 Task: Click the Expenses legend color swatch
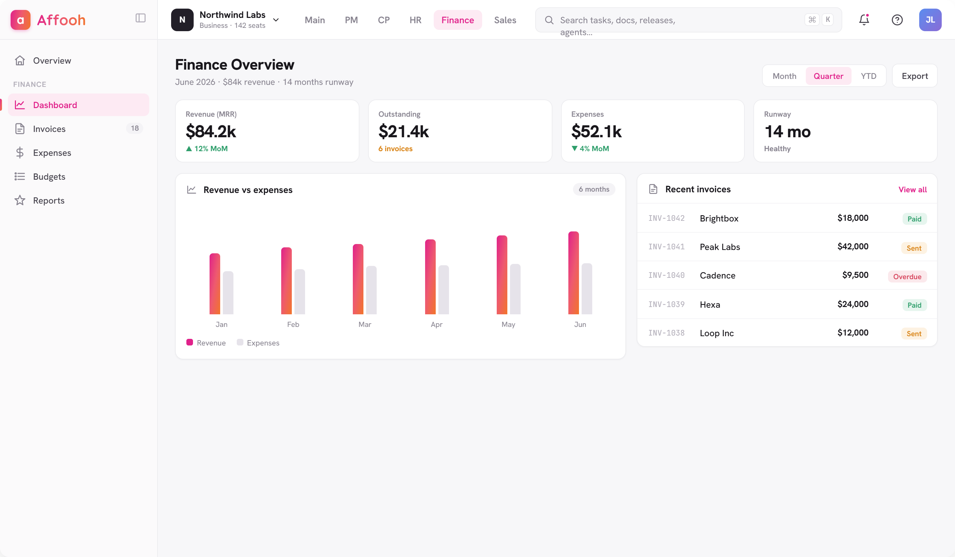coord(240,342)
